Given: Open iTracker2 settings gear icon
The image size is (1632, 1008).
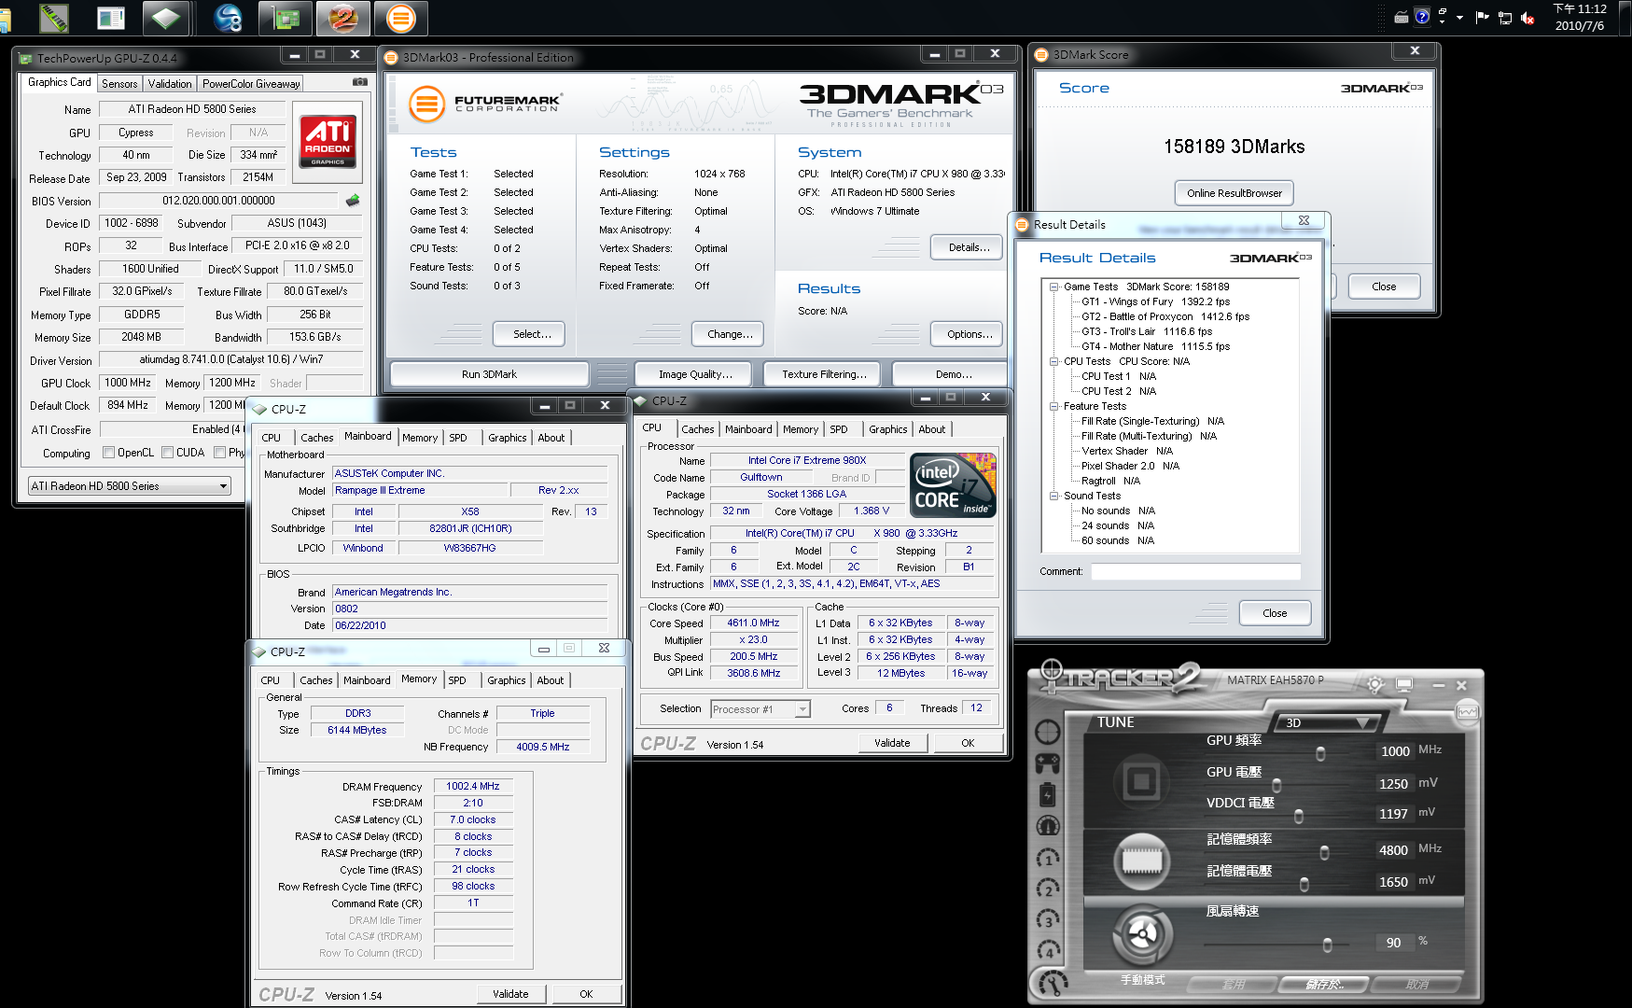Looking at the screenshot, I should pyautogui.click(x=1374, y=684).
